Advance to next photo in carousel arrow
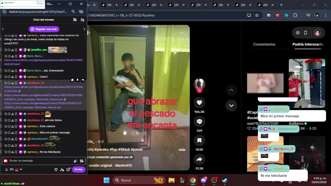The width and height of the screenshot is (331, 186). 145,133
